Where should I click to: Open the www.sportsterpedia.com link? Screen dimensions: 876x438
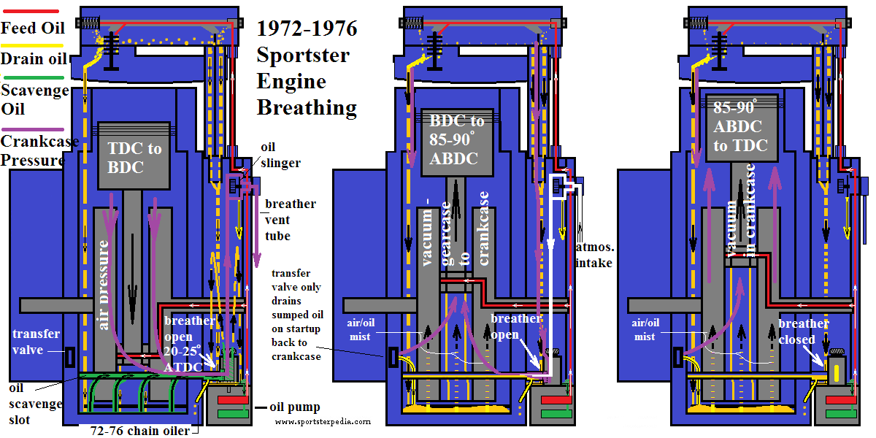[323, 422]
